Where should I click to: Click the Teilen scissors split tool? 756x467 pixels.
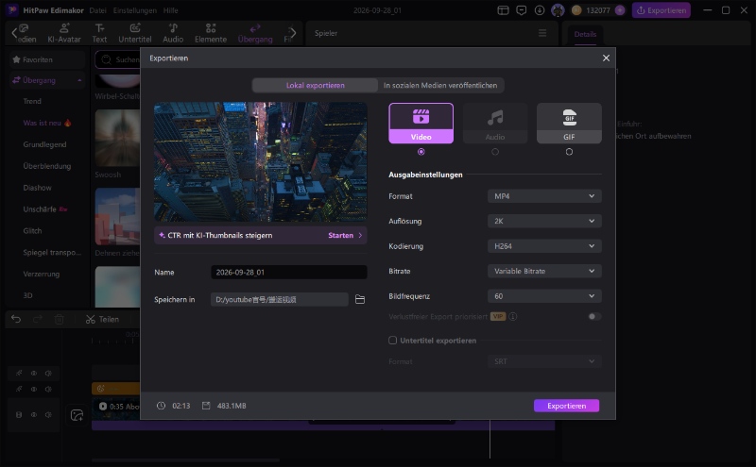coord(102,319)
